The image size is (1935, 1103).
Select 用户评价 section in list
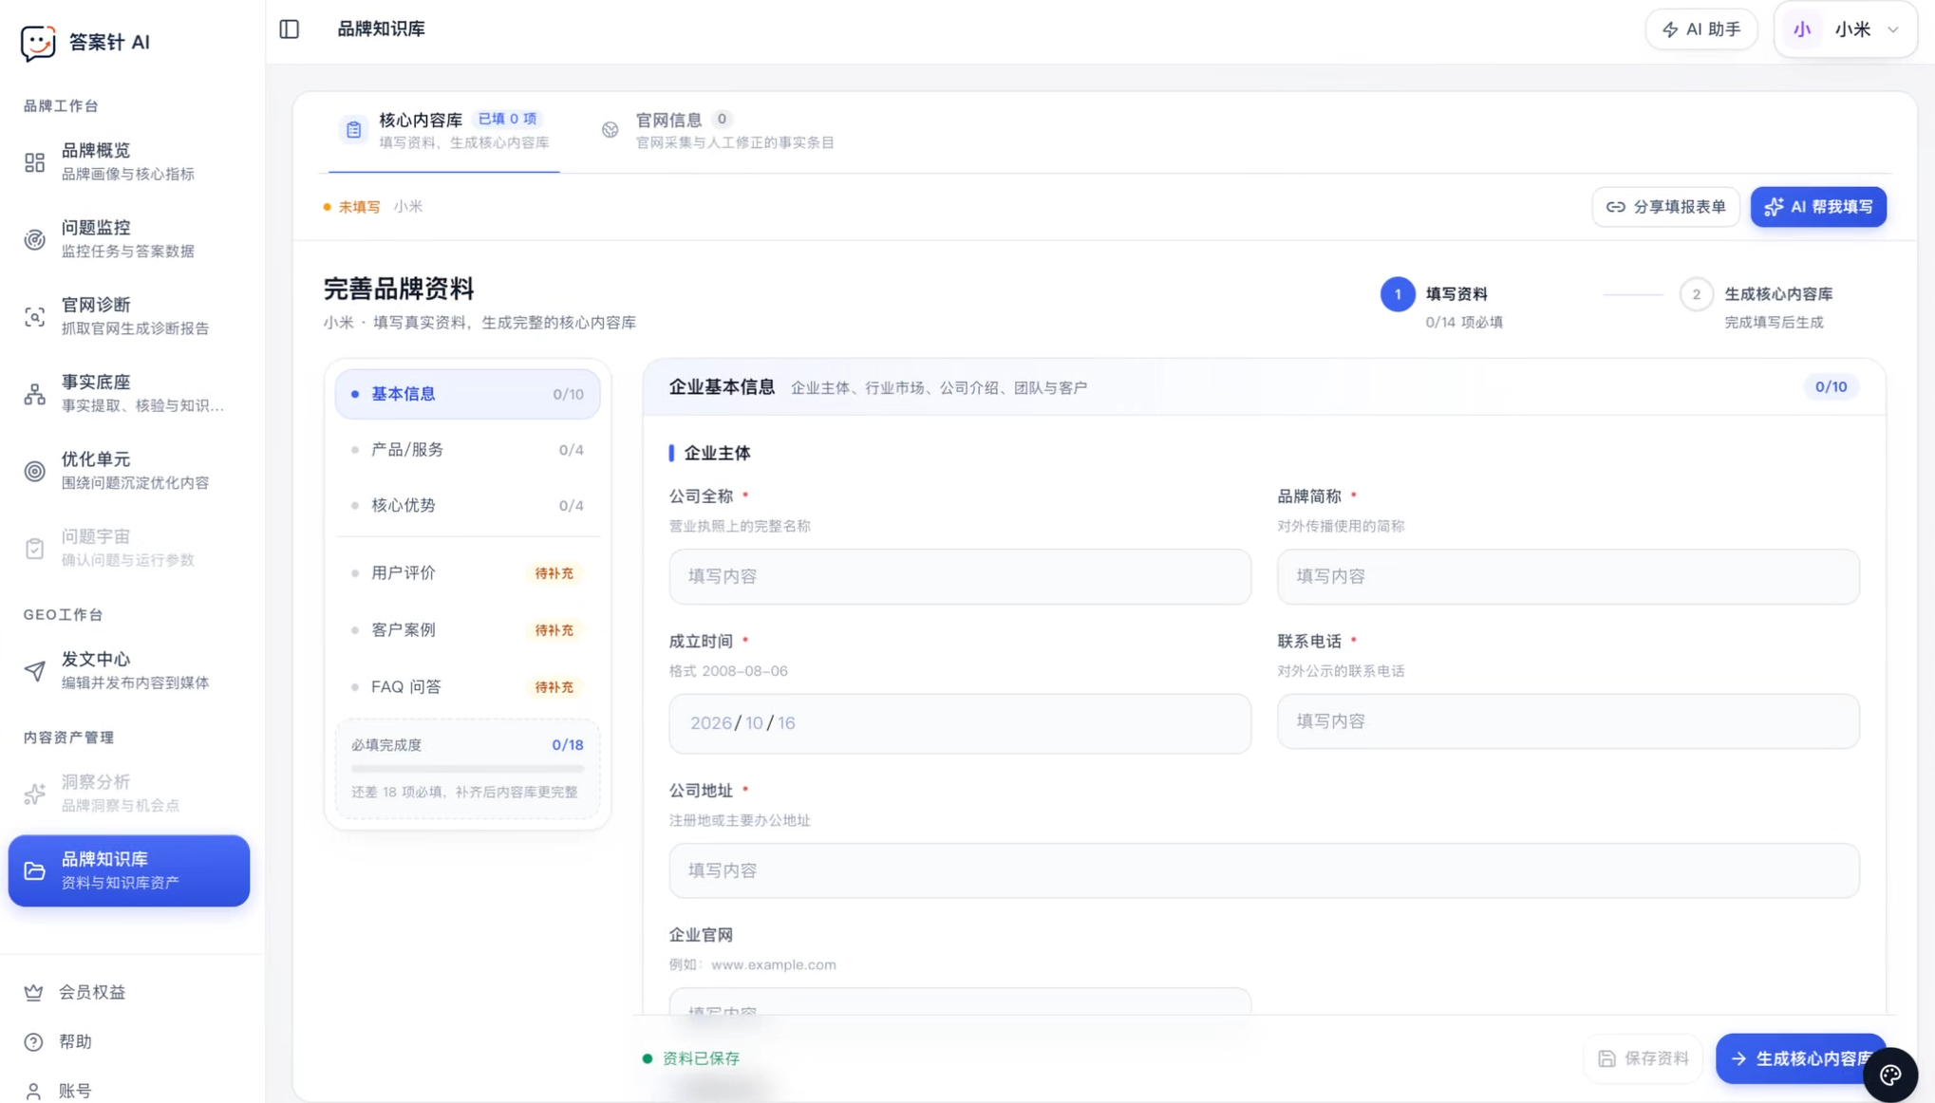point(467,573)
